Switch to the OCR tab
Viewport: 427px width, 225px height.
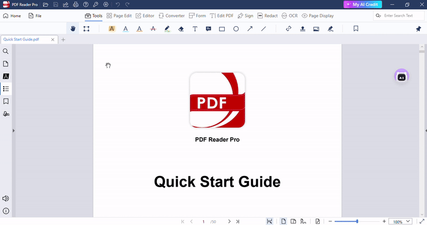click(289, 16)
